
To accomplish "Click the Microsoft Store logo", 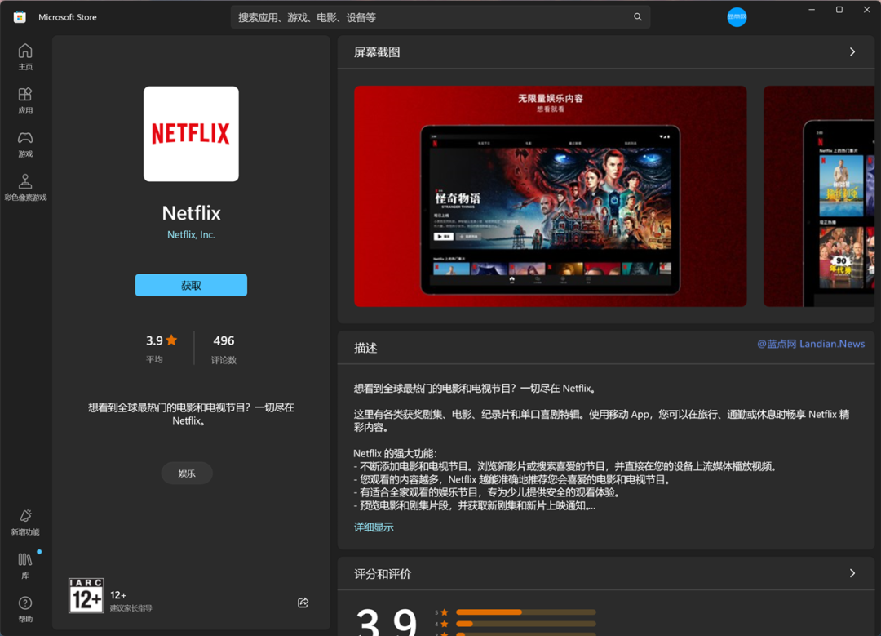I will click(x=18, y=16).
